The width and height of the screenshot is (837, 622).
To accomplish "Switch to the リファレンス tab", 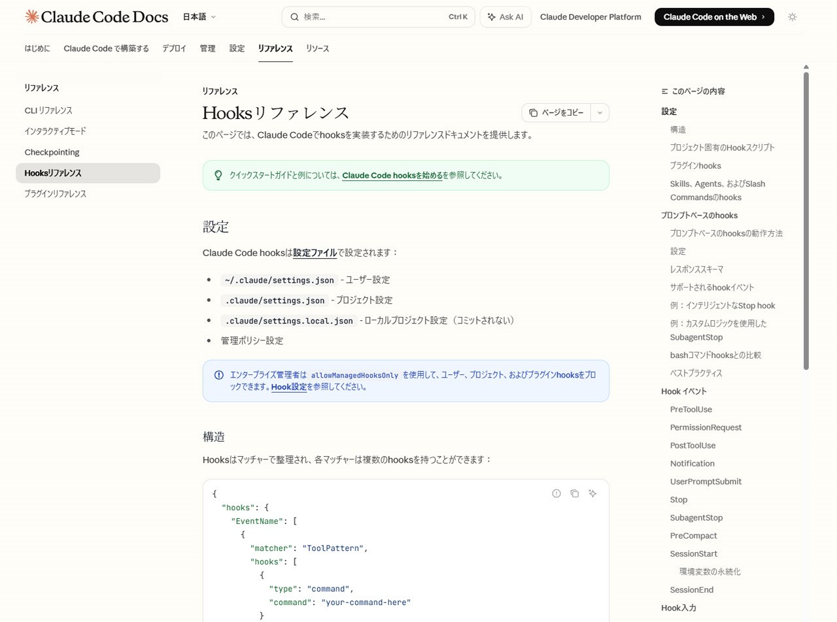I will pos(275,48).
